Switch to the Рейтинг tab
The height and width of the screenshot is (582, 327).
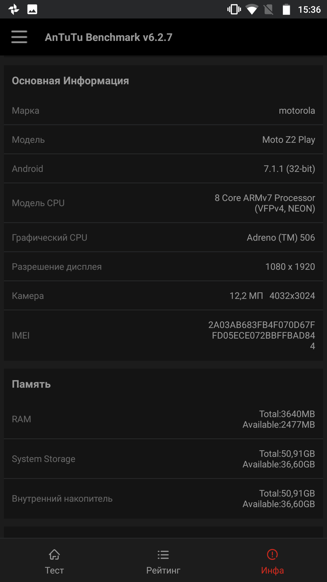163,561
